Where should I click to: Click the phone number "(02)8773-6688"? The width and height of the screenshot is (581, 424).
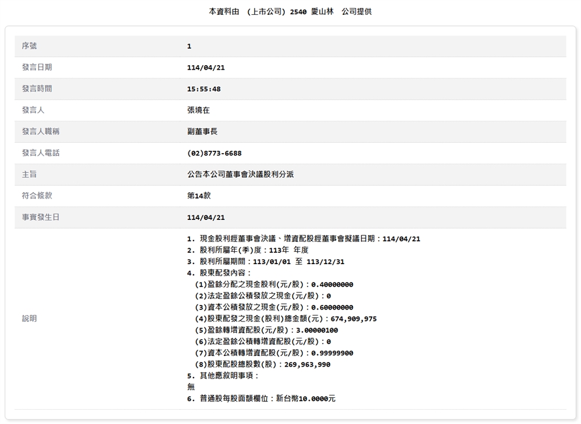pyautogui.click(x=218, y=153)
